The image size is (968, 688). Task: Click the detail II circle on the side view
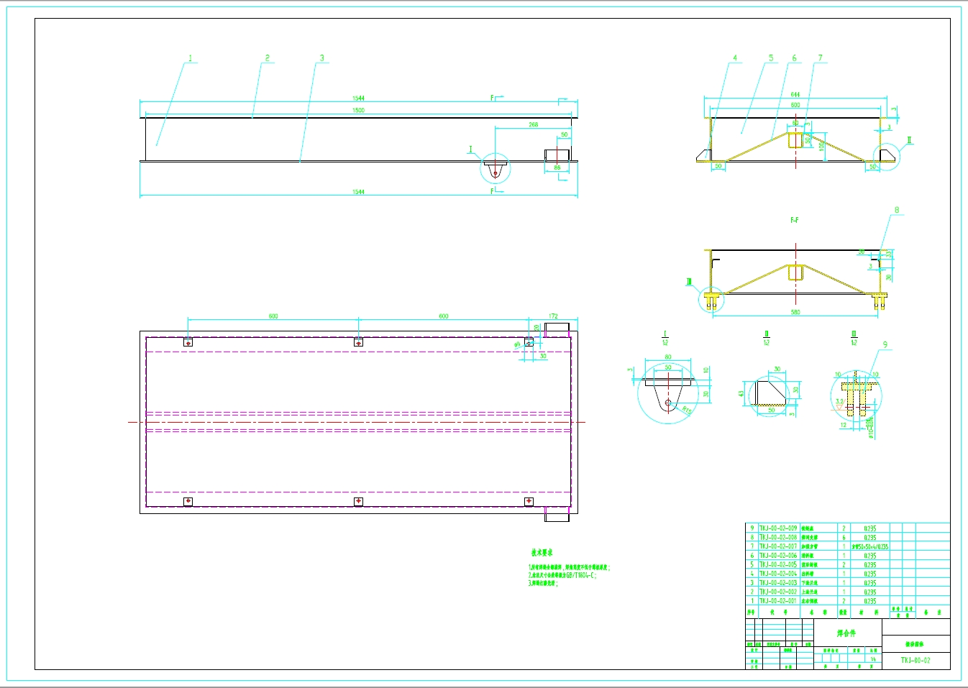pos(887,156)
